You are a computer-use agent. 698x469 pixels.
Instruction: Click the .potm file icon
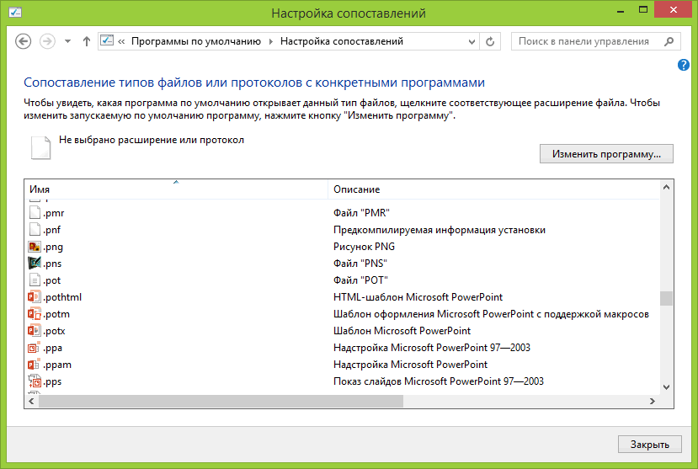coord(35,314)
